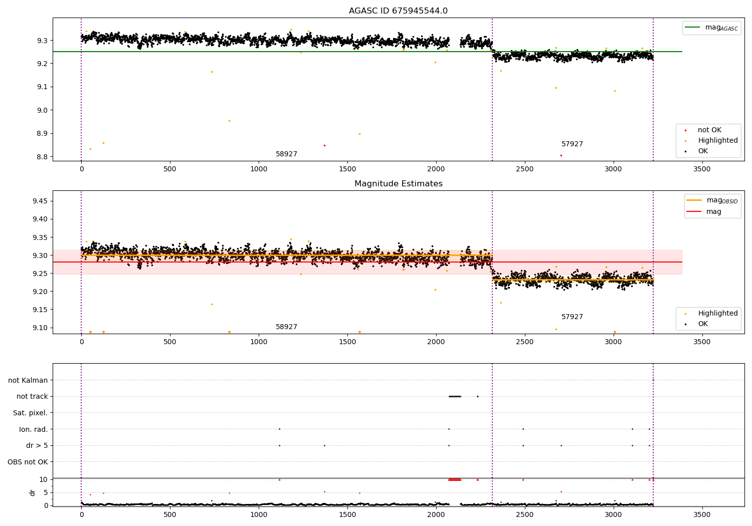Click the '2500' x-tick under the bottom plot

(525, 514)
